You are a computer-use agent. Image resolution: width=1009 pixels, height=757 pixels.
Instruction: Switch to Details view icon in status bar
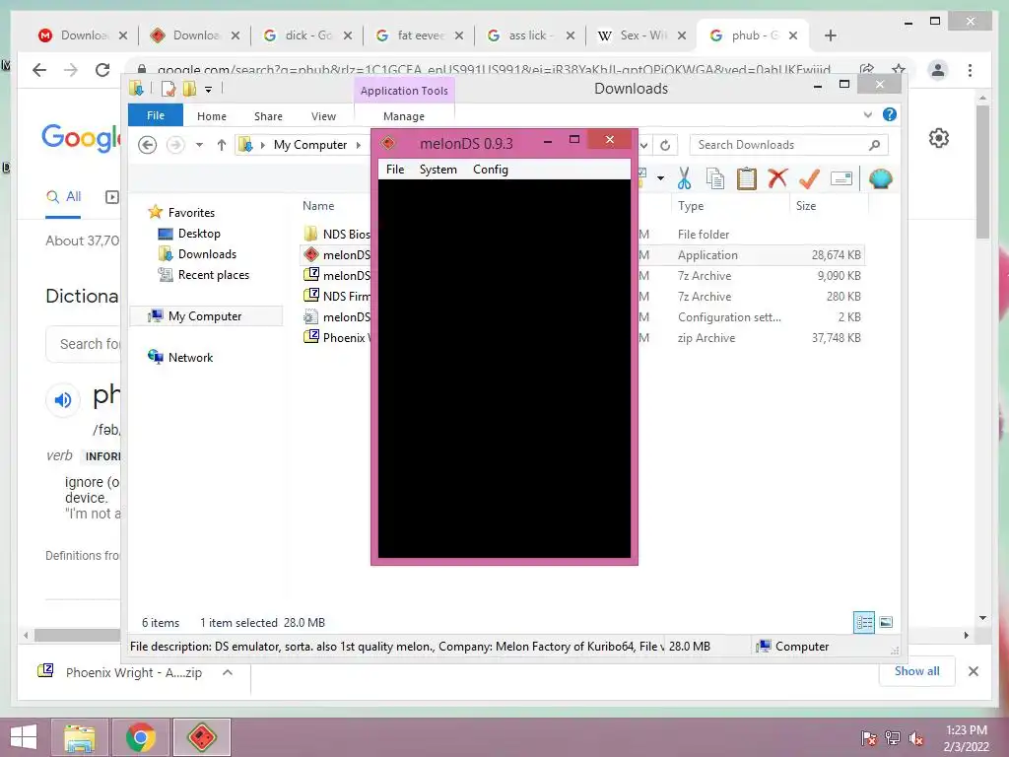point(864,622)
